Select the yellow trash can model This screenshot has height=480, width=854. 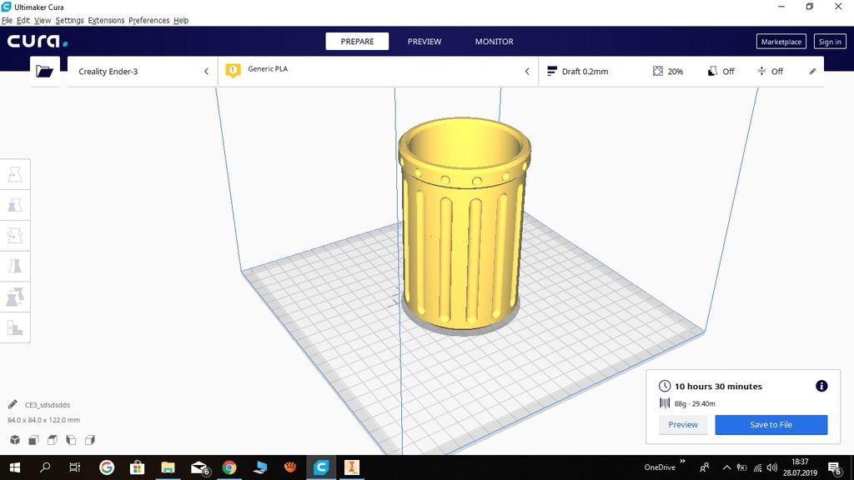tap(464, 223)
